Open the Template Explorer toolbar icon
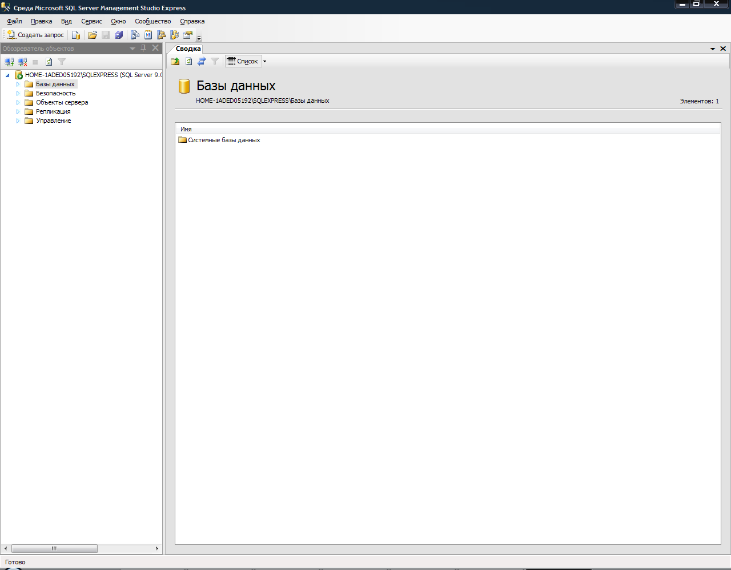 [175, 35]
